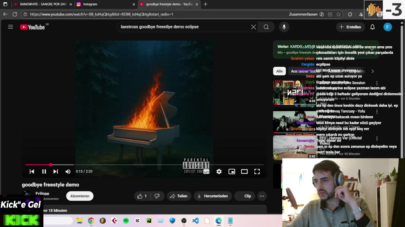Launch Google Chrome from the taskbar
This screenshot has width=405, height=227.
tap(91, 221)
